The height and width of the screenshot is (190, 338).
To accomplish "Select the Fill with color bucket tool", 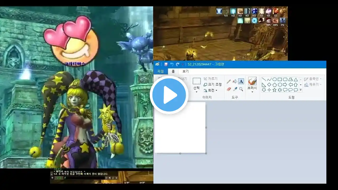I will pyautogui.click(x=235, y=82).
